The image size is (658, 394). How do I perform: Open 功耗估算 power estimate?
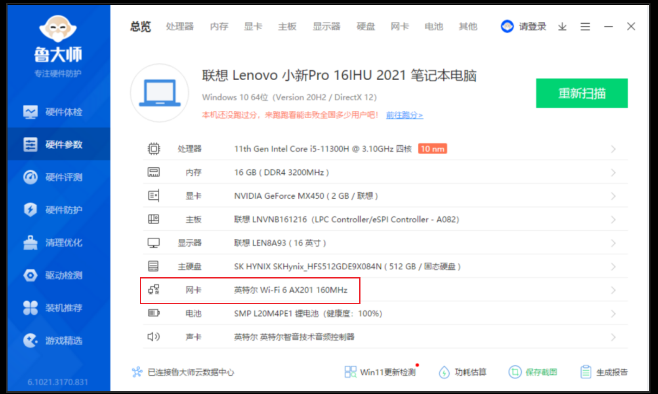pos(463,372)
